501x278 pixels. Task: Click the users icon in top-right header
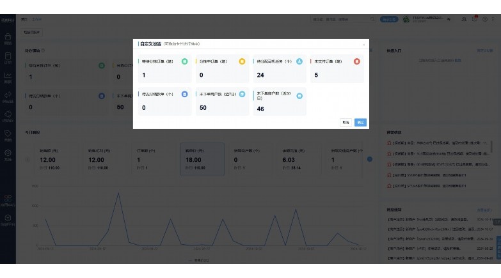[464, 19]
